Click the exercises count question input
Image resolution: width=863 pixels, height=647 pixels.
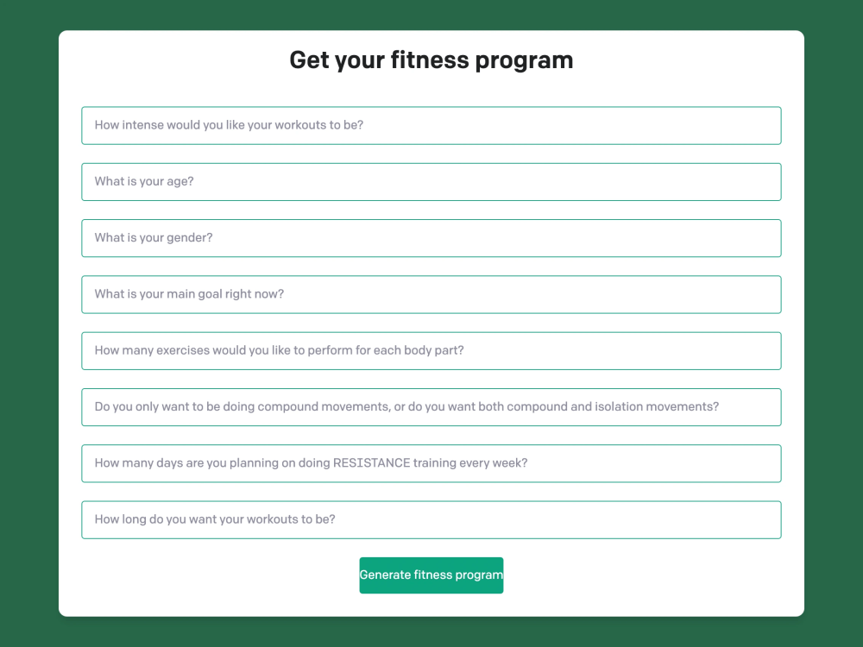pyautogui.click(x=431, y=350)
